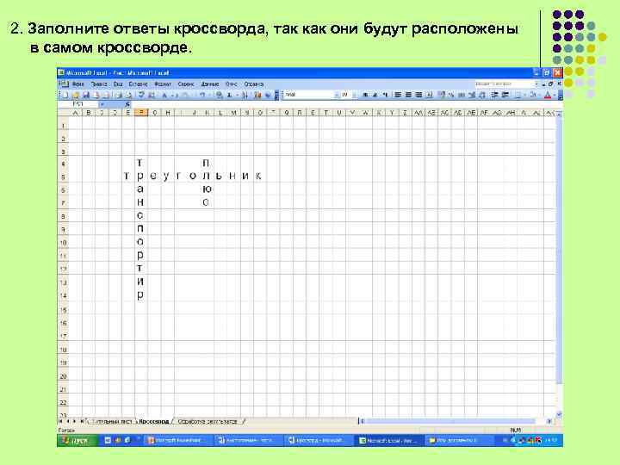Viewport: 620px width, 465px height.
Task: Click the Print icon in toolbar
Action: tap(117, 95)
